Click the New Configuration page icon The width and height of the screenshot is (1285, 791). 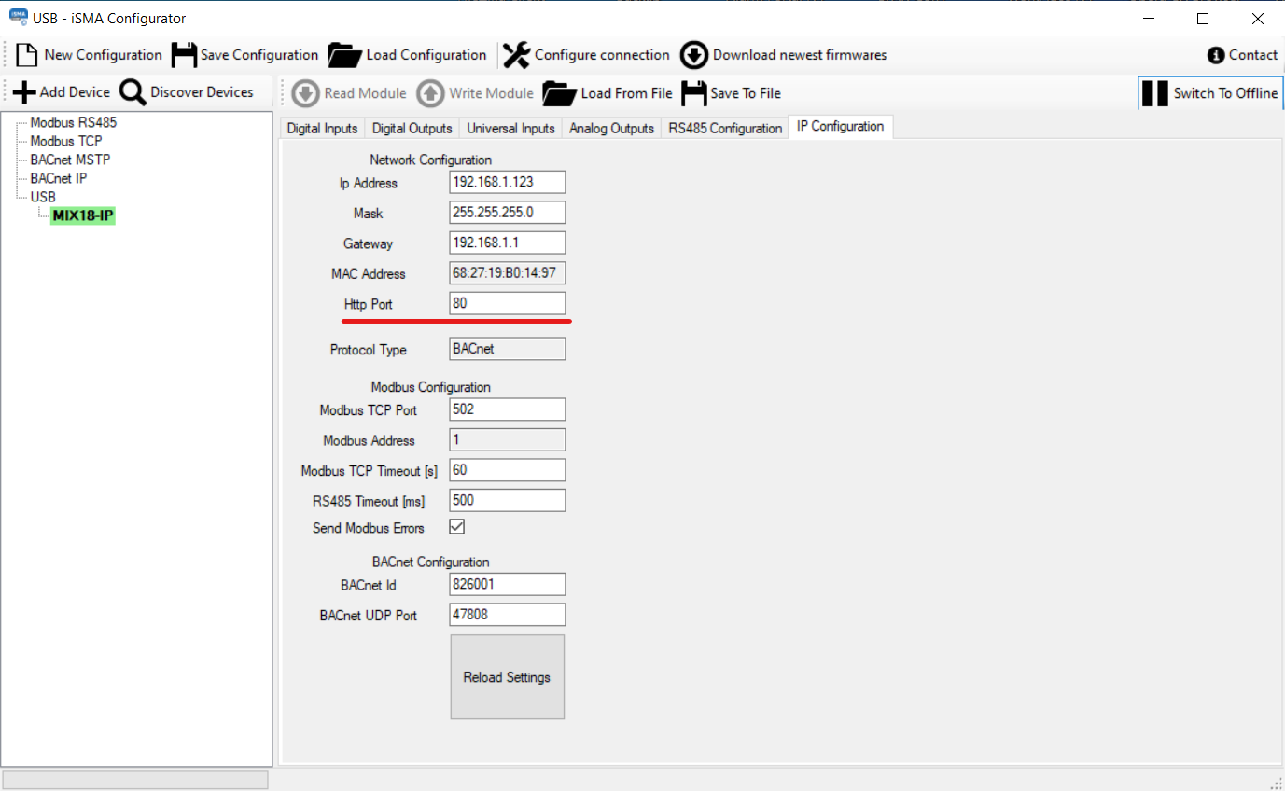[x=27, y=55]
